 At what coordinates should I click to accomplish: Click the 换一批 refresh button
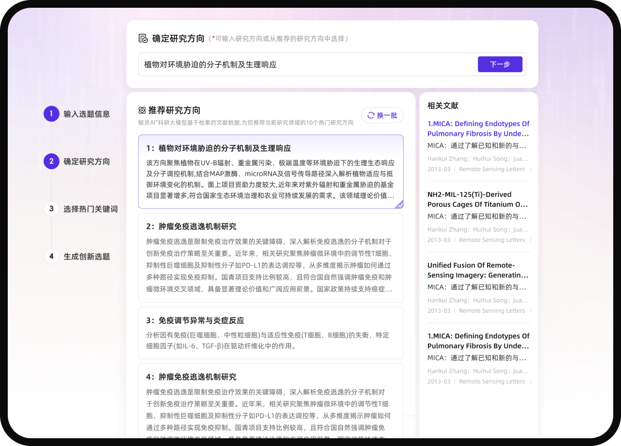pos(382,115)
